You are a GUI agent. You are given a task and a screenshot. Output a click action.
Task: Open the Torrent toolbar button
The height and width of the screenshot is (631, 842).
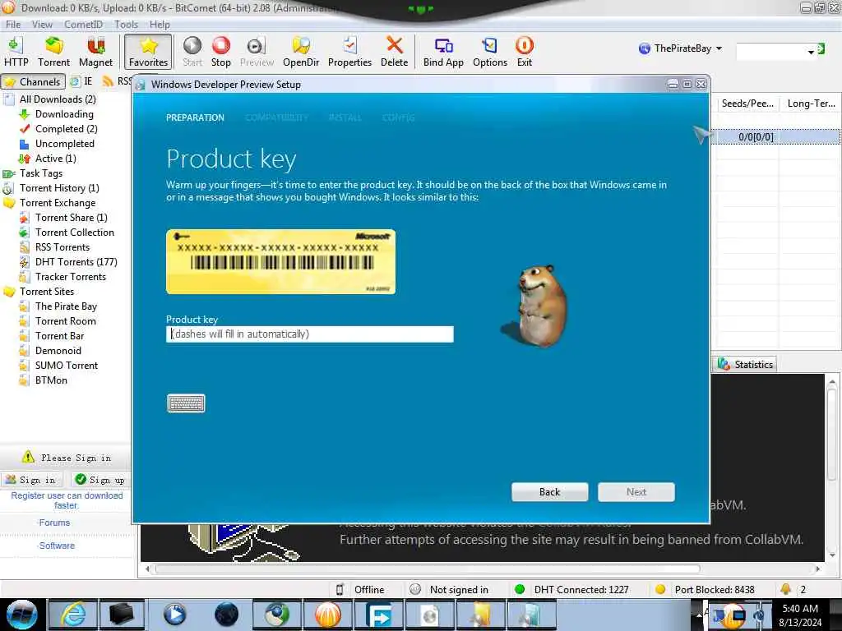[53, 52]
